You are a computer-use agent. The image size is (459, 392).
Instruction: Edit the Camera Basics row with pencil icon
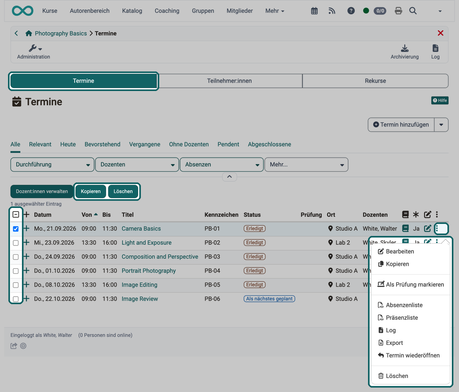(x=427, y=228)
